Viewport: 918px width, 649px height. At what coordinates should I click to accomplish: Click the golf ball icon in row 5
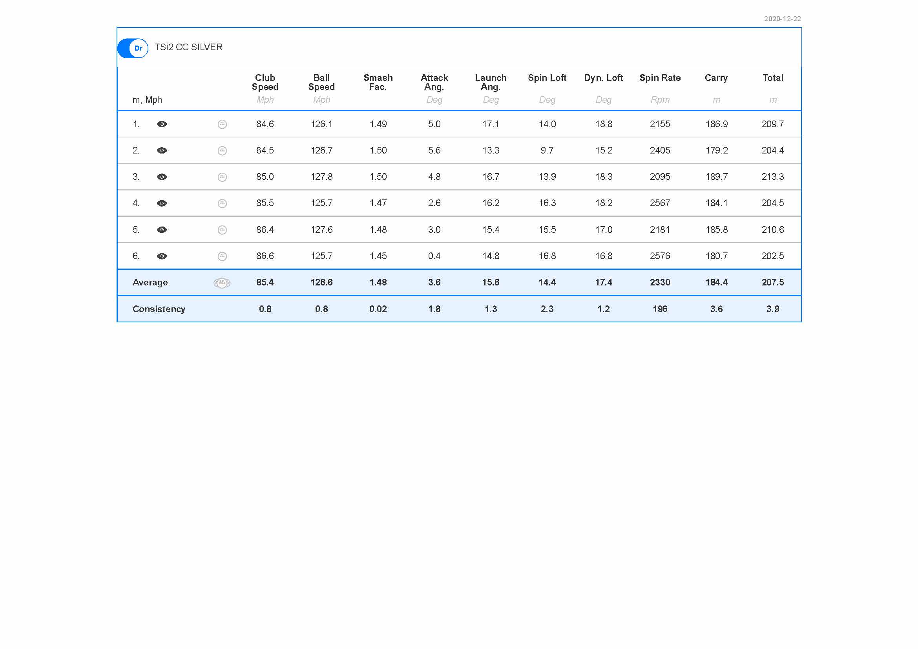(x=222, y=230)
